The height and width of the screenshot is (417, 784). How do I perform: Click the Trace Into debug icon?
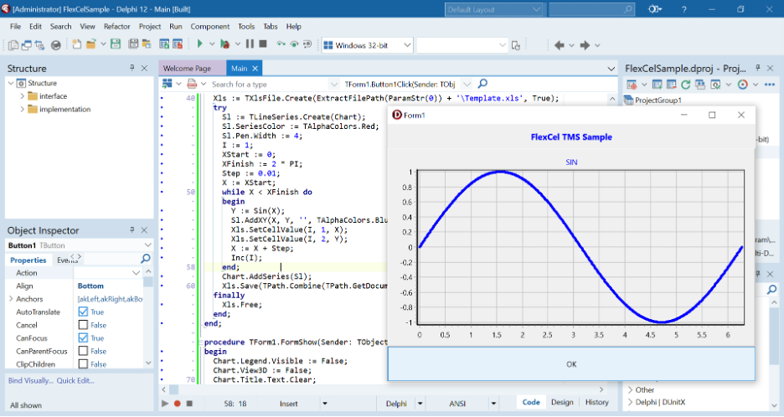[x=281, y=44]
